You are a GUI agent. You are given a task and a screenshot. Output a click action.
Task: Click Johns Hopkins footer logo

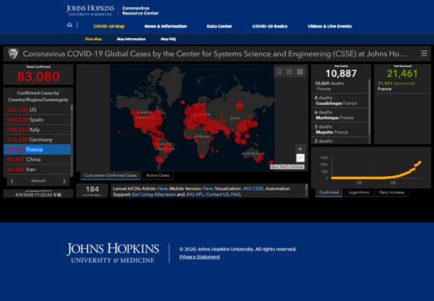113,253
